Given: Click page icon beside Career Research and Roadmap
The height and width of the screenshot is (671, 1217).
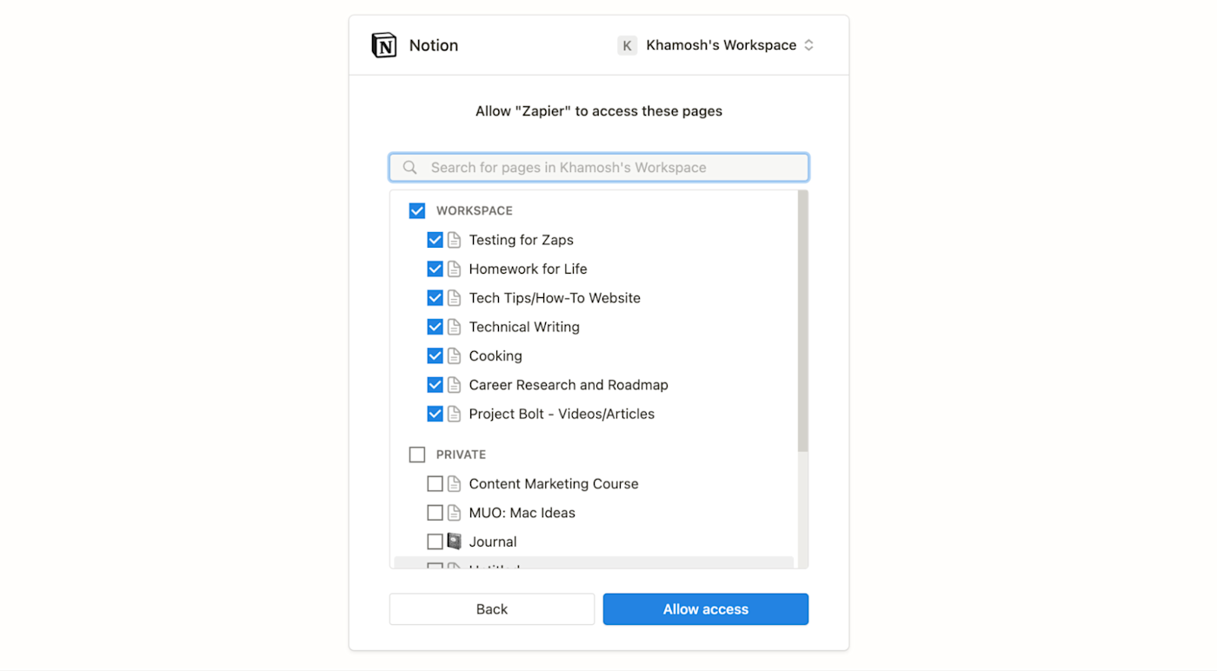Looking at the screenshot, I should [454, 385].
